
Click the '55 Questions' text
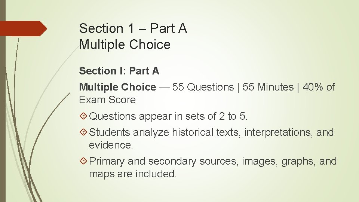(x=203, y=87)
